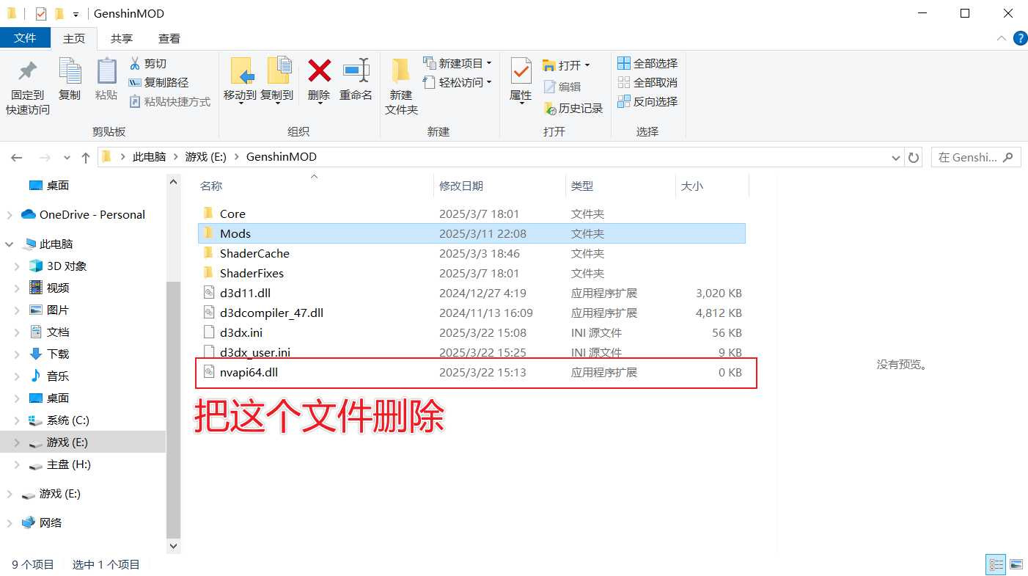Open the 新建项目 dropdown
This screenshot has height=576, width=1028.
[x=456, y=63]
